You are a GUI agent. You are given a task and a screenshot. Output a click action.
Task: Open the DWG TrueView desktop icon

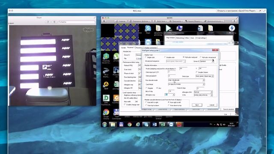pos(106,100)
